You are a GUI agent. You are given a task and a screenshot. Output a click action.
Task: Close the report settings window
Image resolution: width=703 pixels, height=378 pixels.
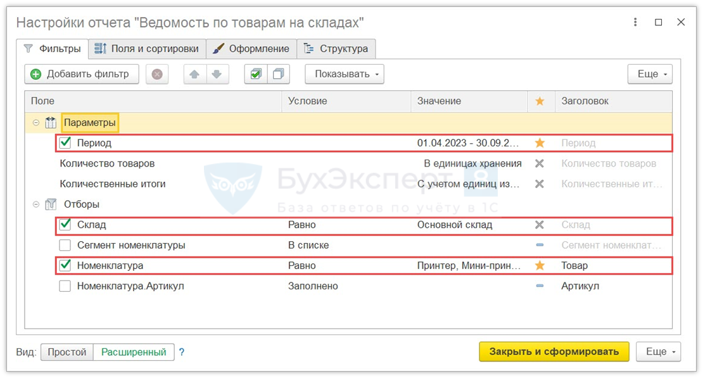click(681, 22)
